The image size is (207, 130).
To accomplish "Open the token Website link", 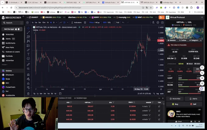I will [171, 40].
